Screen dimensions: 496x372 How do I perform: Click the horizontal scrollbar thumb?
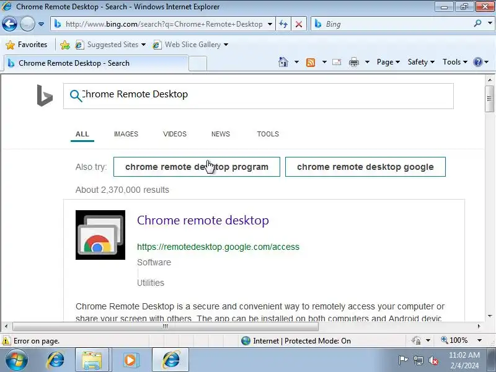[x=165, y=326]
